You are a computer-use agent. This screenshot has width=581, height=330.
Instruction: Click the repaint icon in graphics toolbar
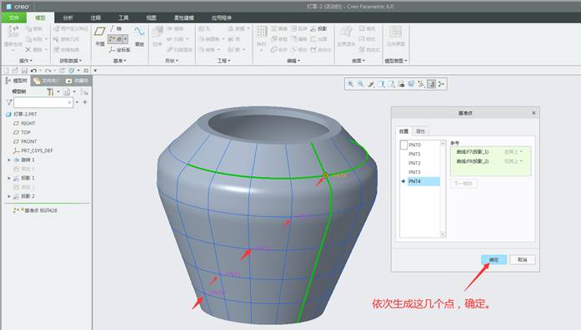(x=371, y=84)
